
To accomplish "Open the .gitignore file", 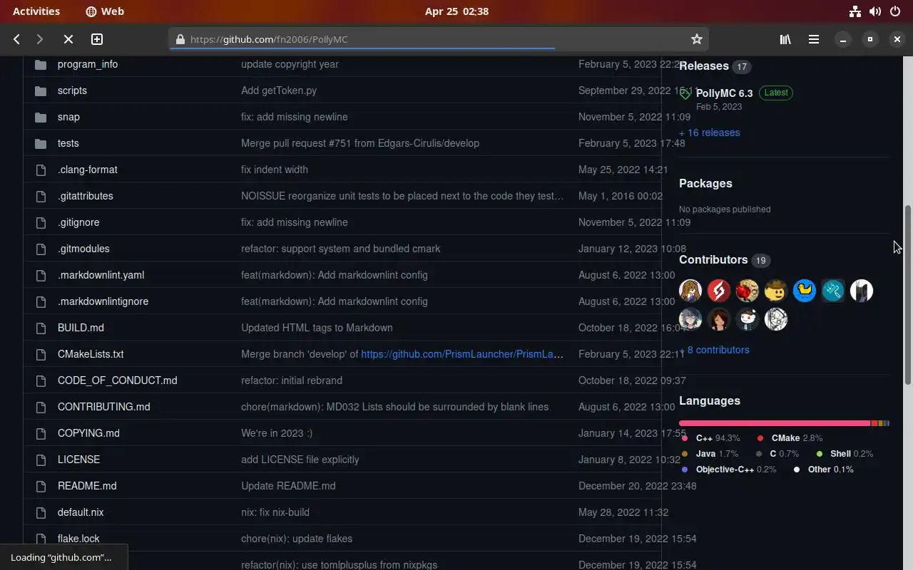I will pos(78,222).
